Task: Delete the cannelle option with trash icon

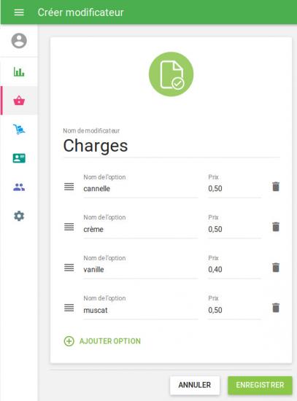Action: (x=276, y=187)
